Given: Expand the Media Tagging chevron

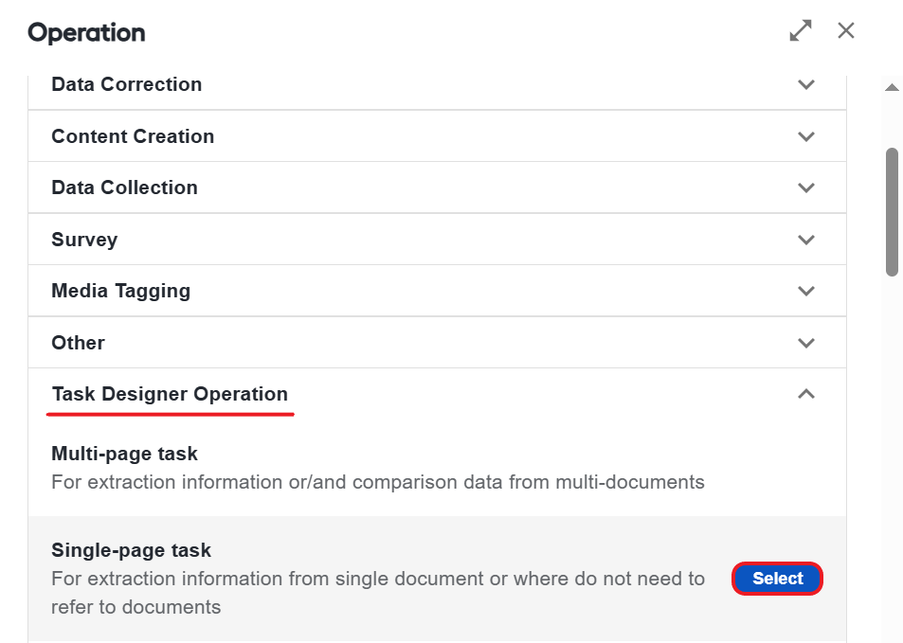Looking at the screenshot, I should click(x=806, y=291).
